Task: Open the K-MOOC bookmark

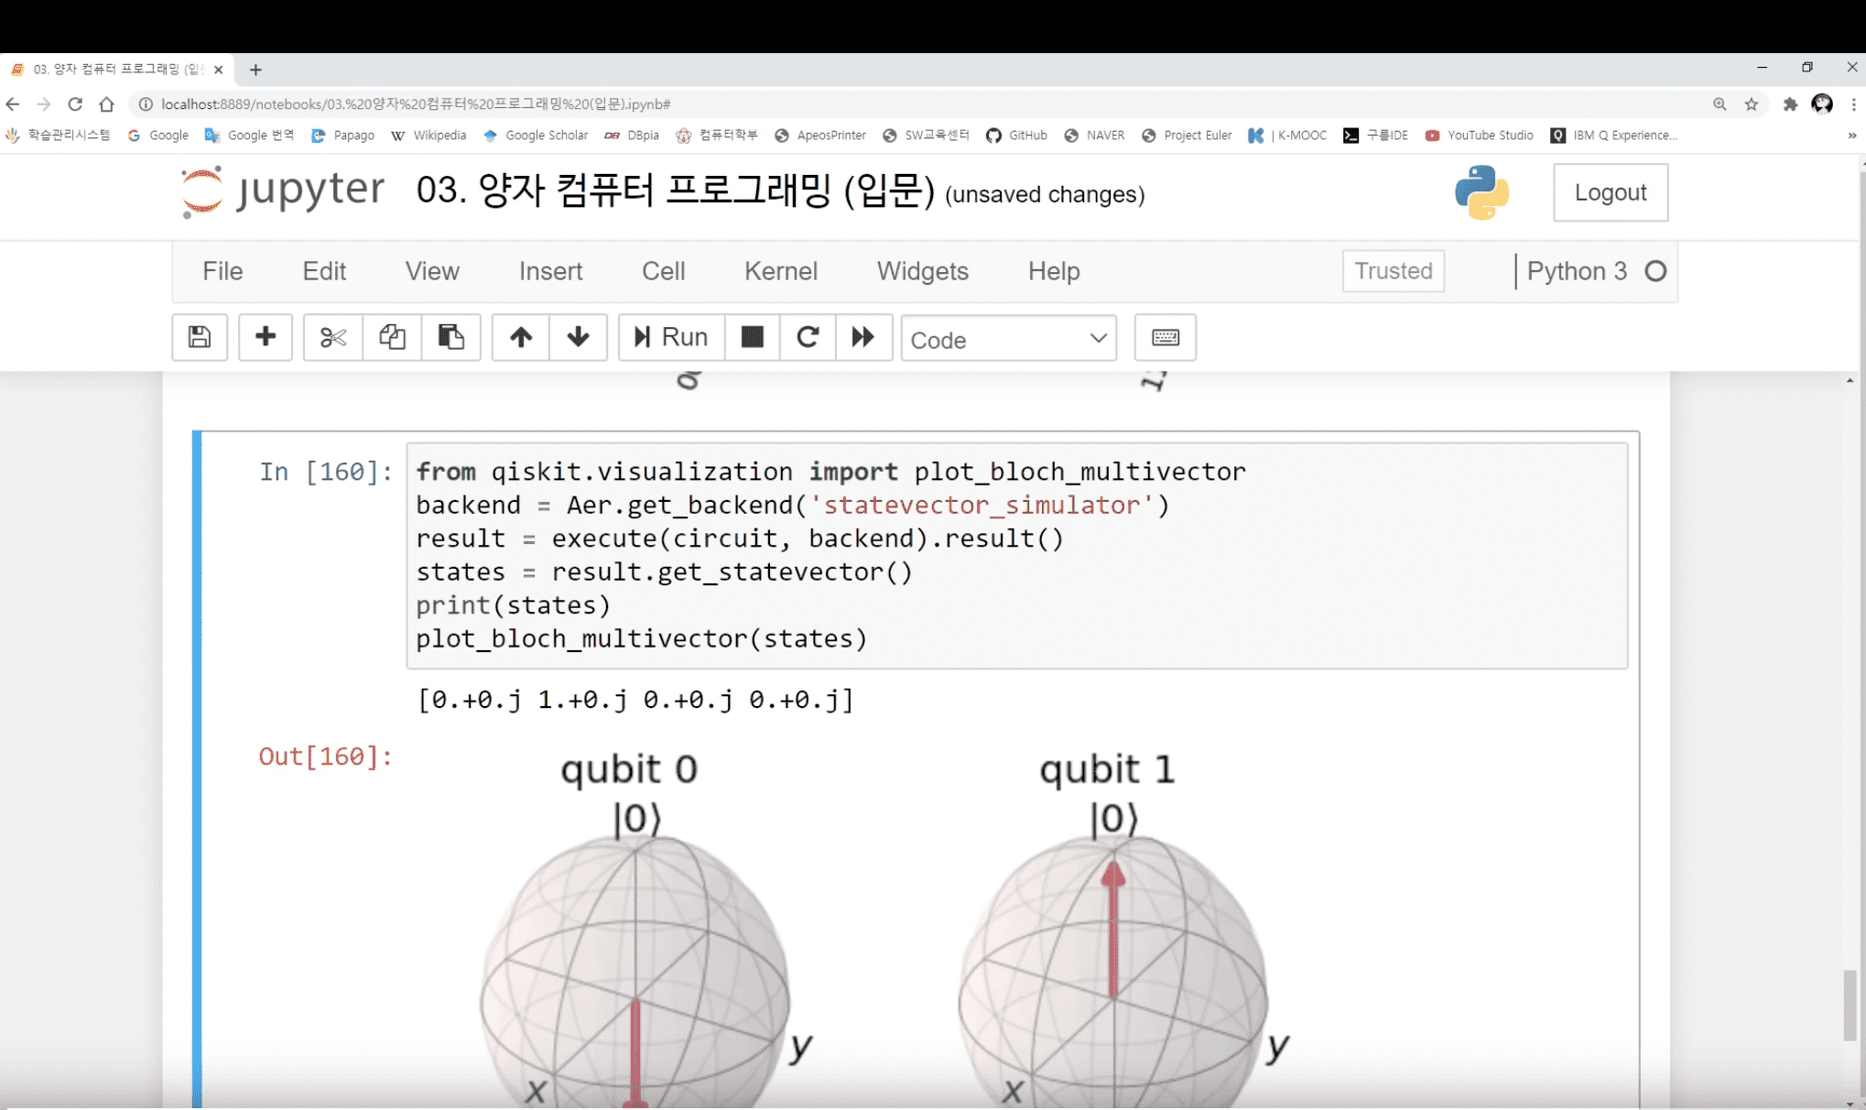Action: tap(1287, 136)
